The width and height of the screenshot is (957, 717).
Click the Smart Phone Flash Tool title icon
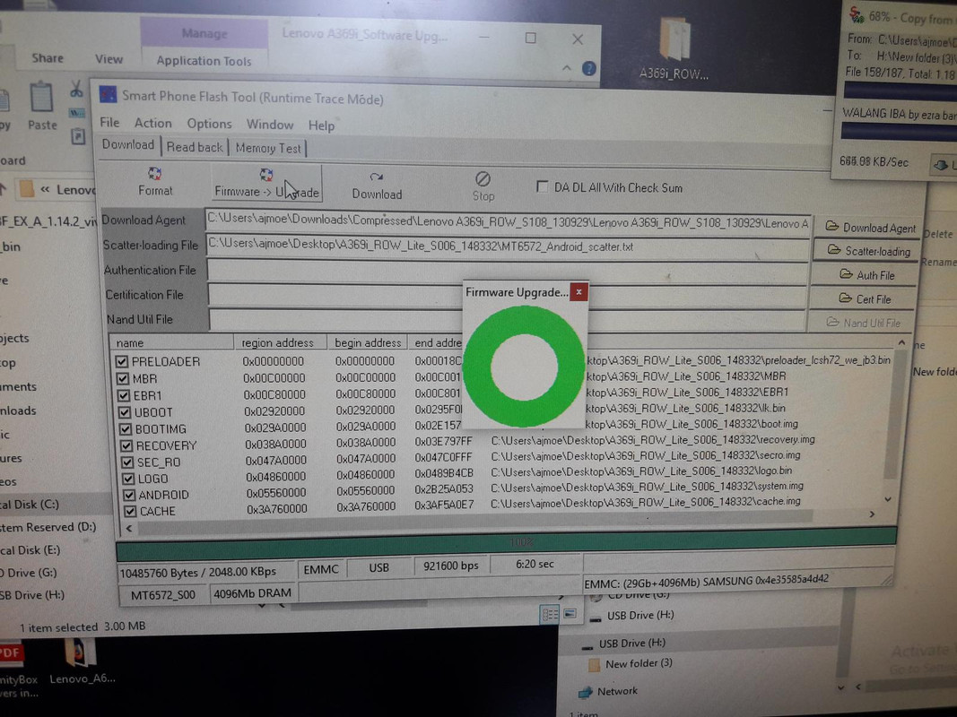pyautogui.click(x=108, y=94)
